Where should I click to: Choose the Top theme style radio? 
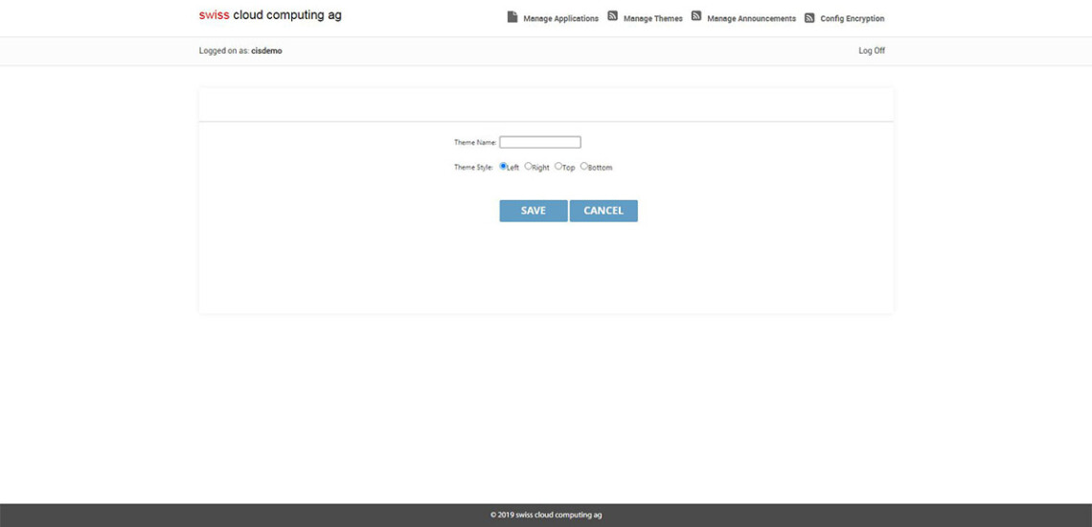[x=557, y=166]
